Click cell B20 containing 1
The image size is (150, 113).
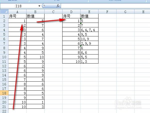point(35,102)
